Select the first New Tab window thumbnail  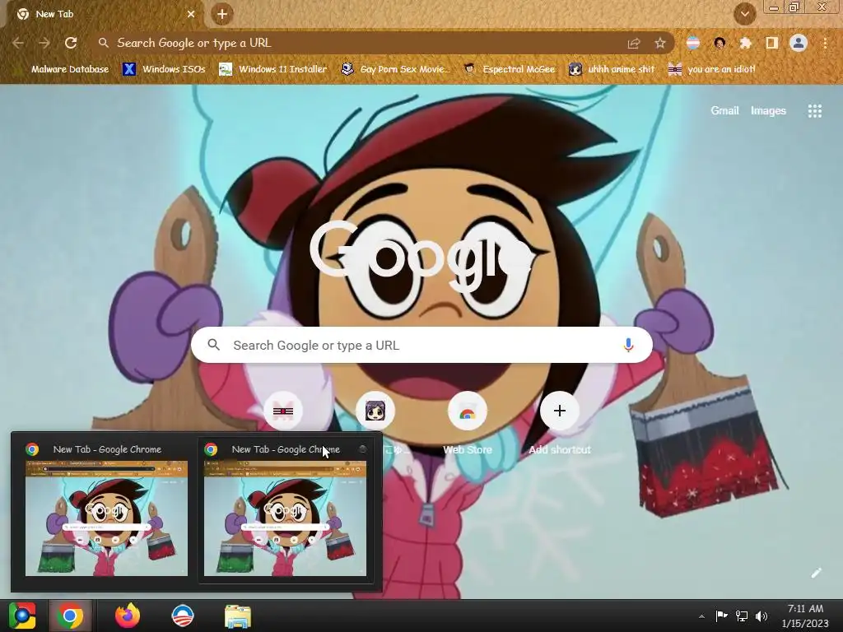tap(106, 510)
